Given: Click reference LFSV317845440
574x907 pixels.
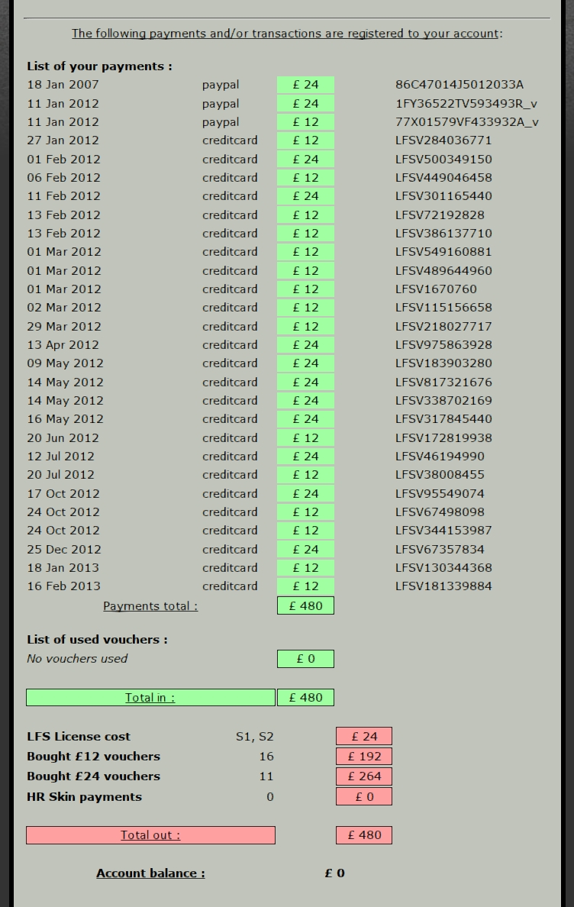Looking at the screenshot, I should [x=443, y=419].
